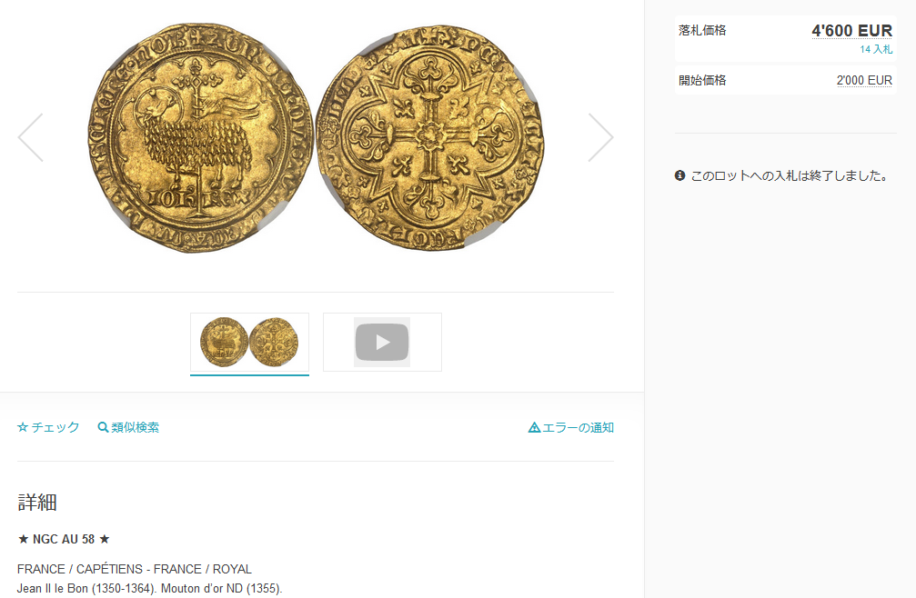Open the チェック watchlist link
This screenshot has height=598, width=916.
coord(48,428)
